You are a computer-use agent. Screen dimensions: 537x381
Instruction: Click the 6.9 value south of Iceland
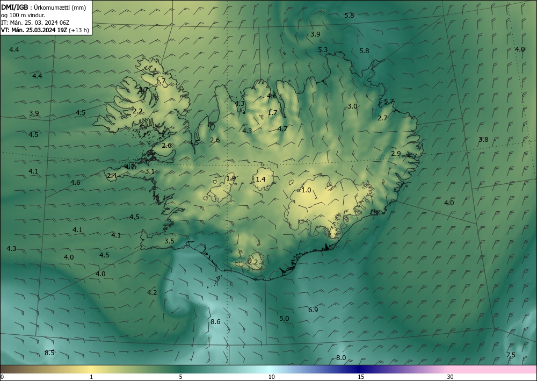click(x=313, y=310)
